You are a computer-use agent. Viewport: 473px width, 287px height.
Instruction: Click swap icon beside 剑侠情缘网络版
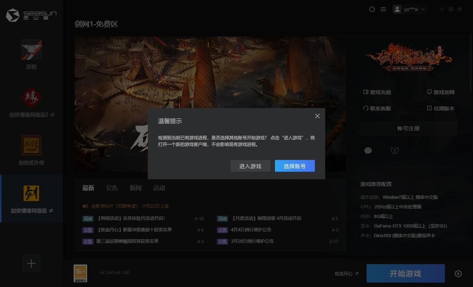(x=51, y=211)
